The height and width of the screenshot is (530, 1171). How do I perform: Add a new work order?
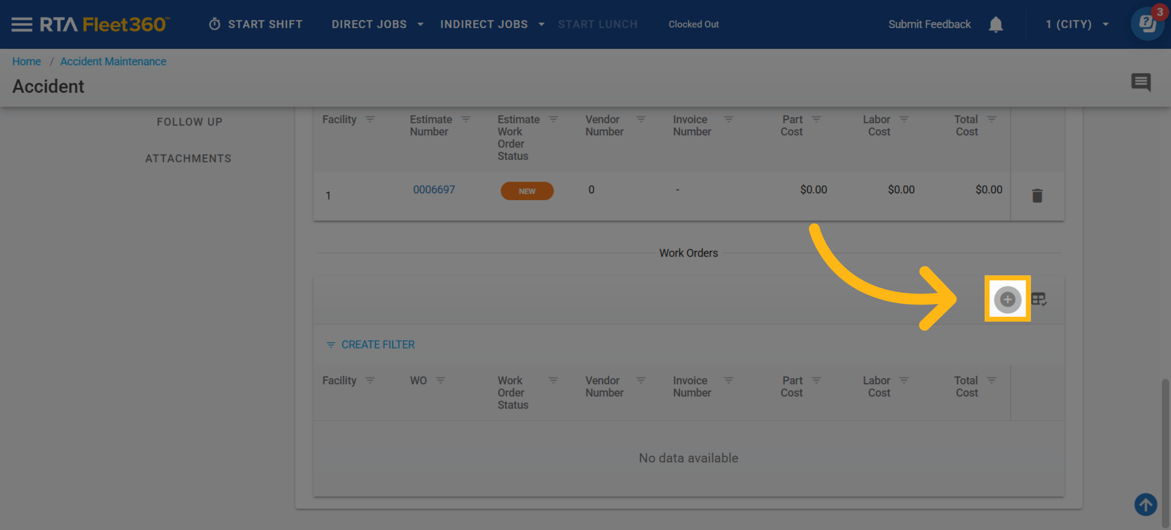(x=1007, y=299)
